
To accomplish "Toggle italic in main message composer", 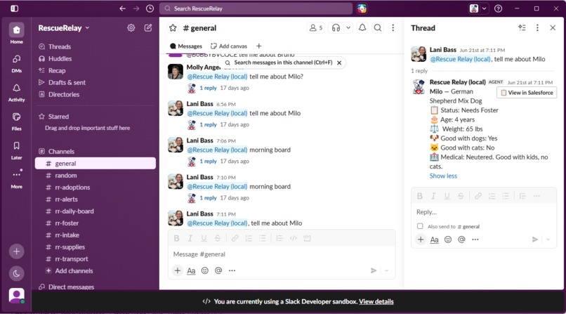I will click(190, 238).
